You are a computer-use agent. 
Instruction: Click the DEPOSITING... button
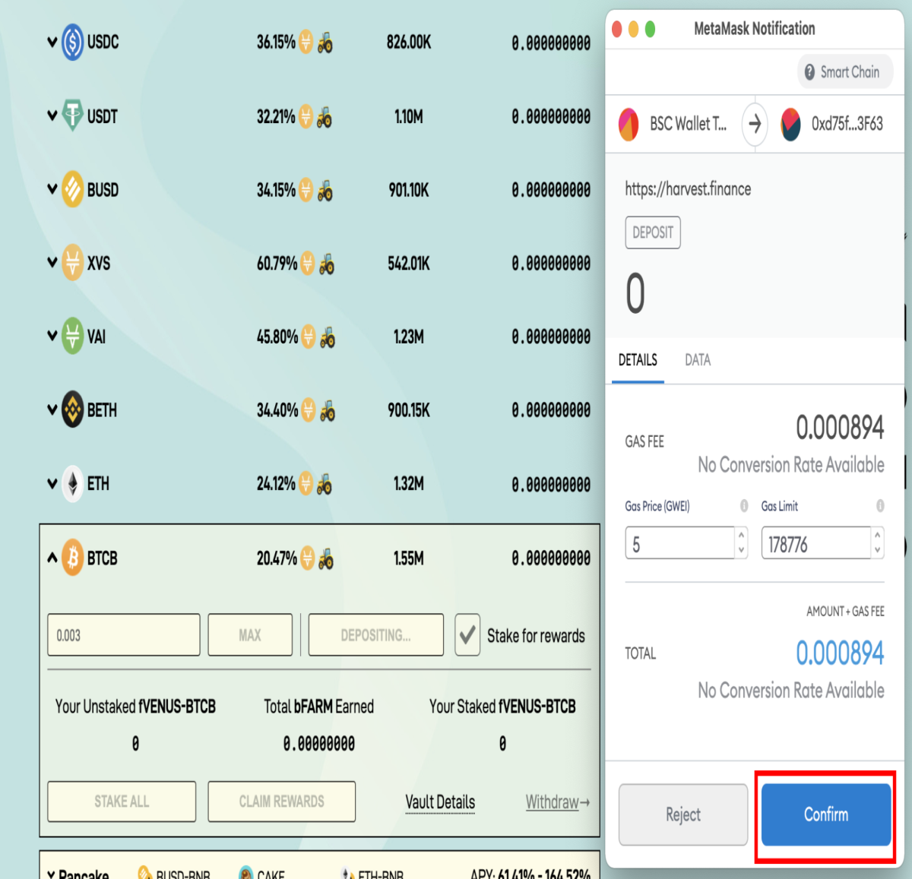pyautogui.click(x=376, y=635)
